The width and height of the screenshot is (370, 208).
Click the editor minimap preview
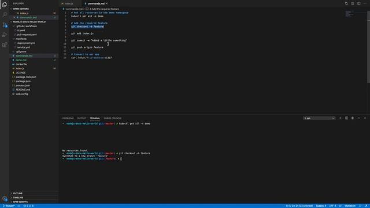click(x=350, y=14)
